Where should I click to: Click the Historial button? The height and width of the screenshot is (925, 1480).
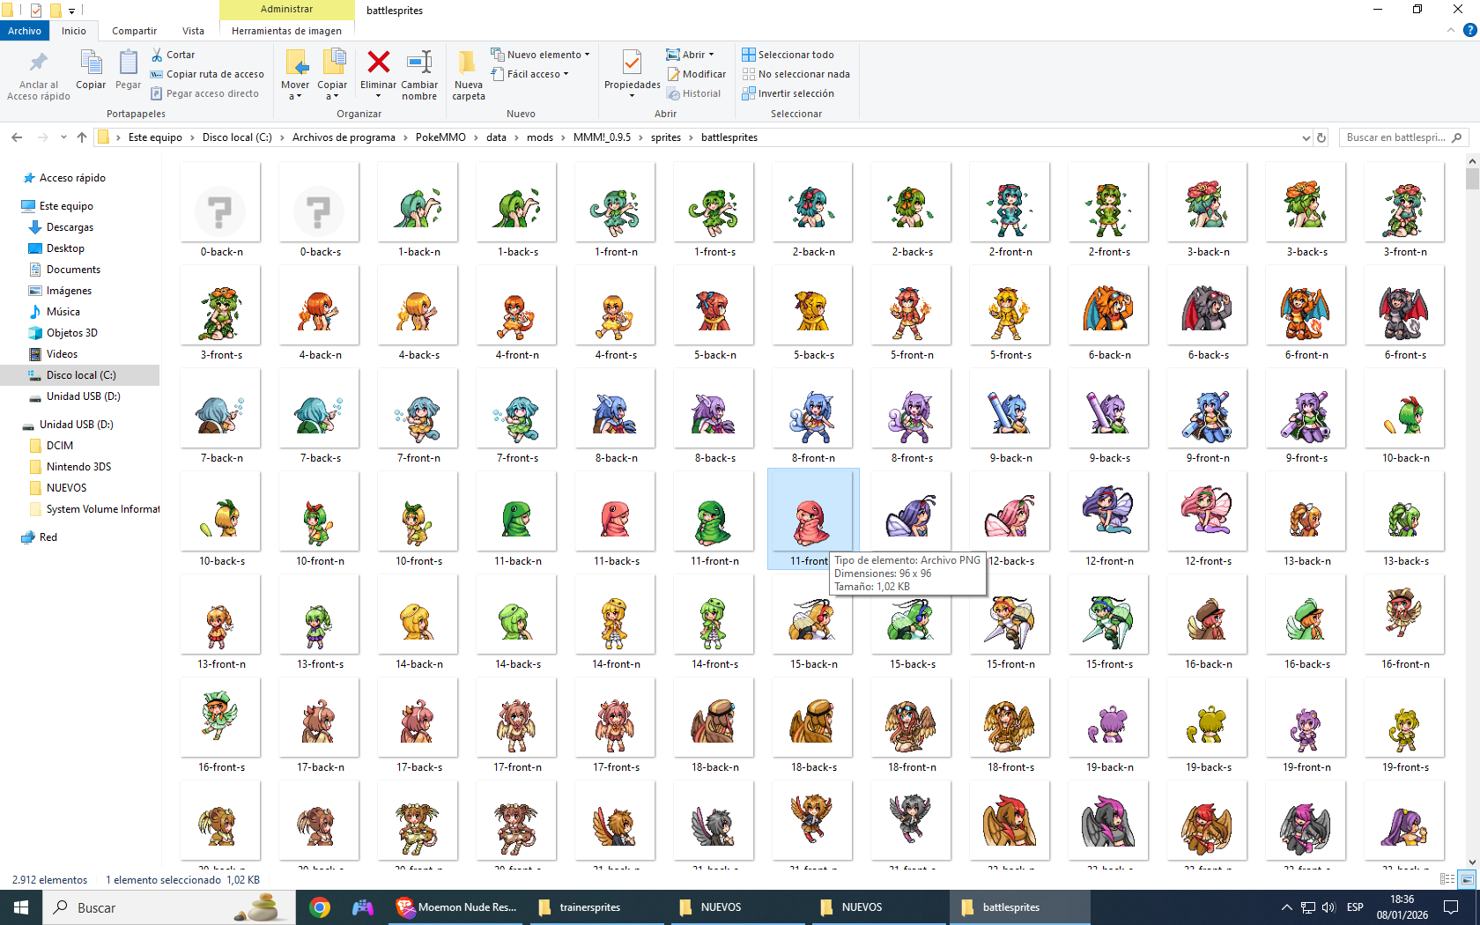point(694,93)
